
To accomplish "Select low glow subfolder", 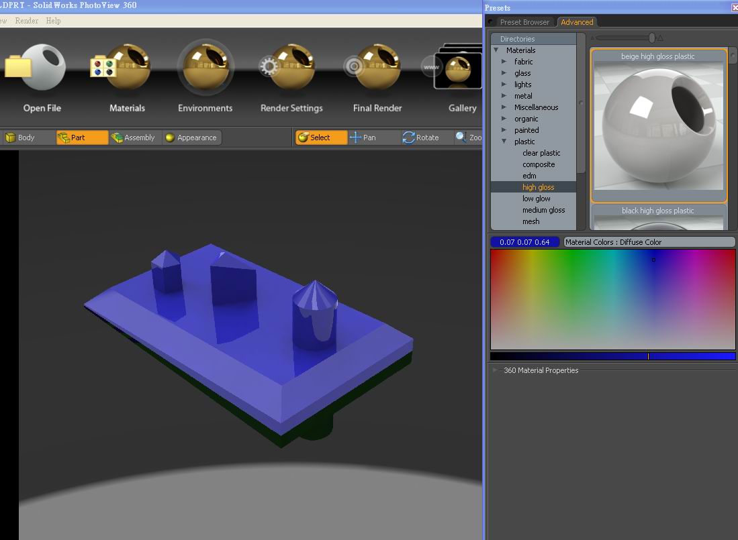I will point(536,199).
